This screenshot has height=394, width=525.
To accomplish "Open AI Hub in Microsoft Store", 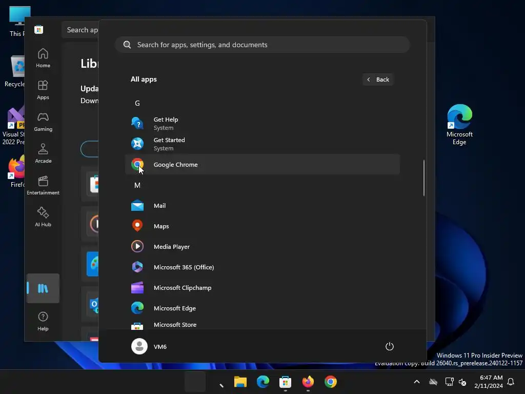I will pyautogui.click(x=43, y=218).
